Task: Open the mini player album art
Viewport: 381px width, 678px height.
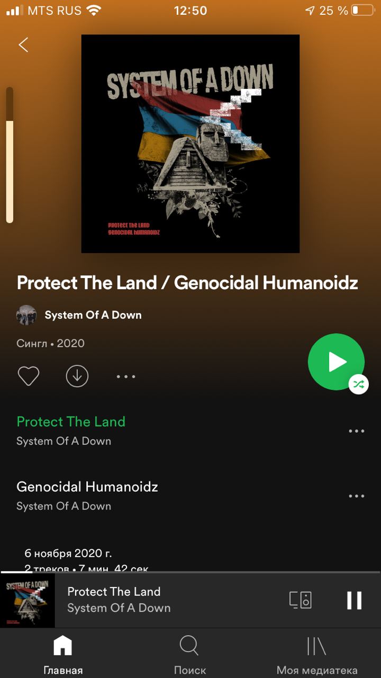Action: [x=28, y=601]
